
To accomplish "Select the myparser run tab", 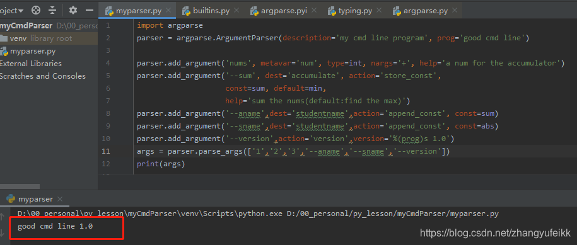I will click(x=35, y=199).
